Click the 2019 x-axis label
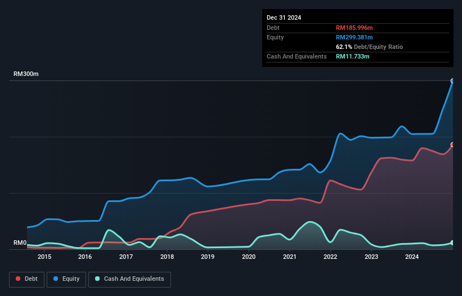This screenshot has height=296, width=462. [208, 257]
